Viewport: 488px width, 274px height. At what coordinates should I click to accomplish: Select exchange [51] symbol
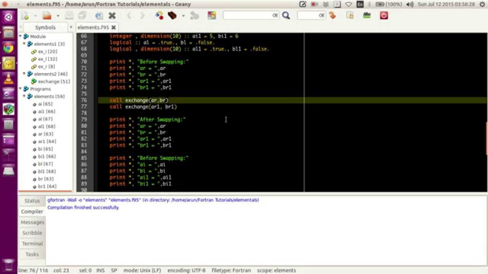pyautogui.click(x=54, y=81)
